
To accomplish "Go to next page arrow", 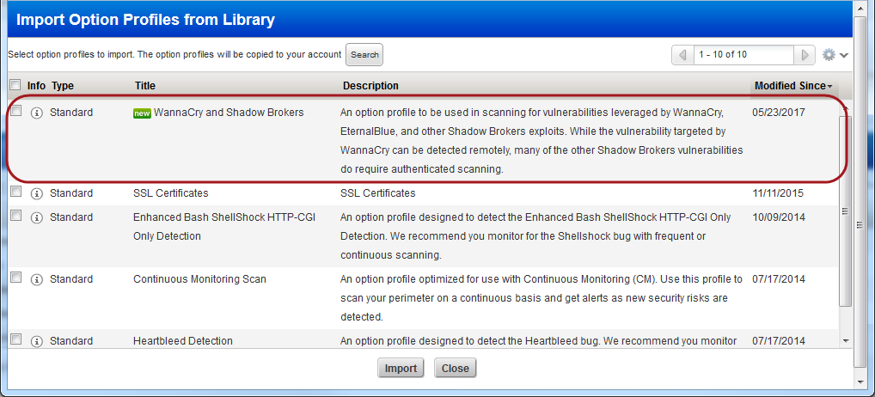I will click(x=805, y=55).
